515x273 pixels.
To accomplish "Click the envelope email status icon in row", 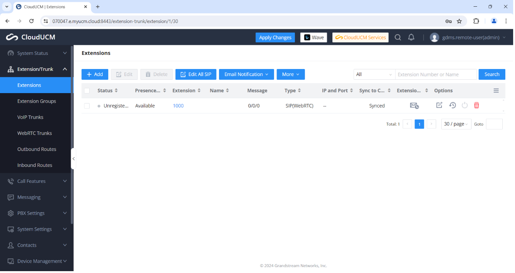I will coord(414,106).
